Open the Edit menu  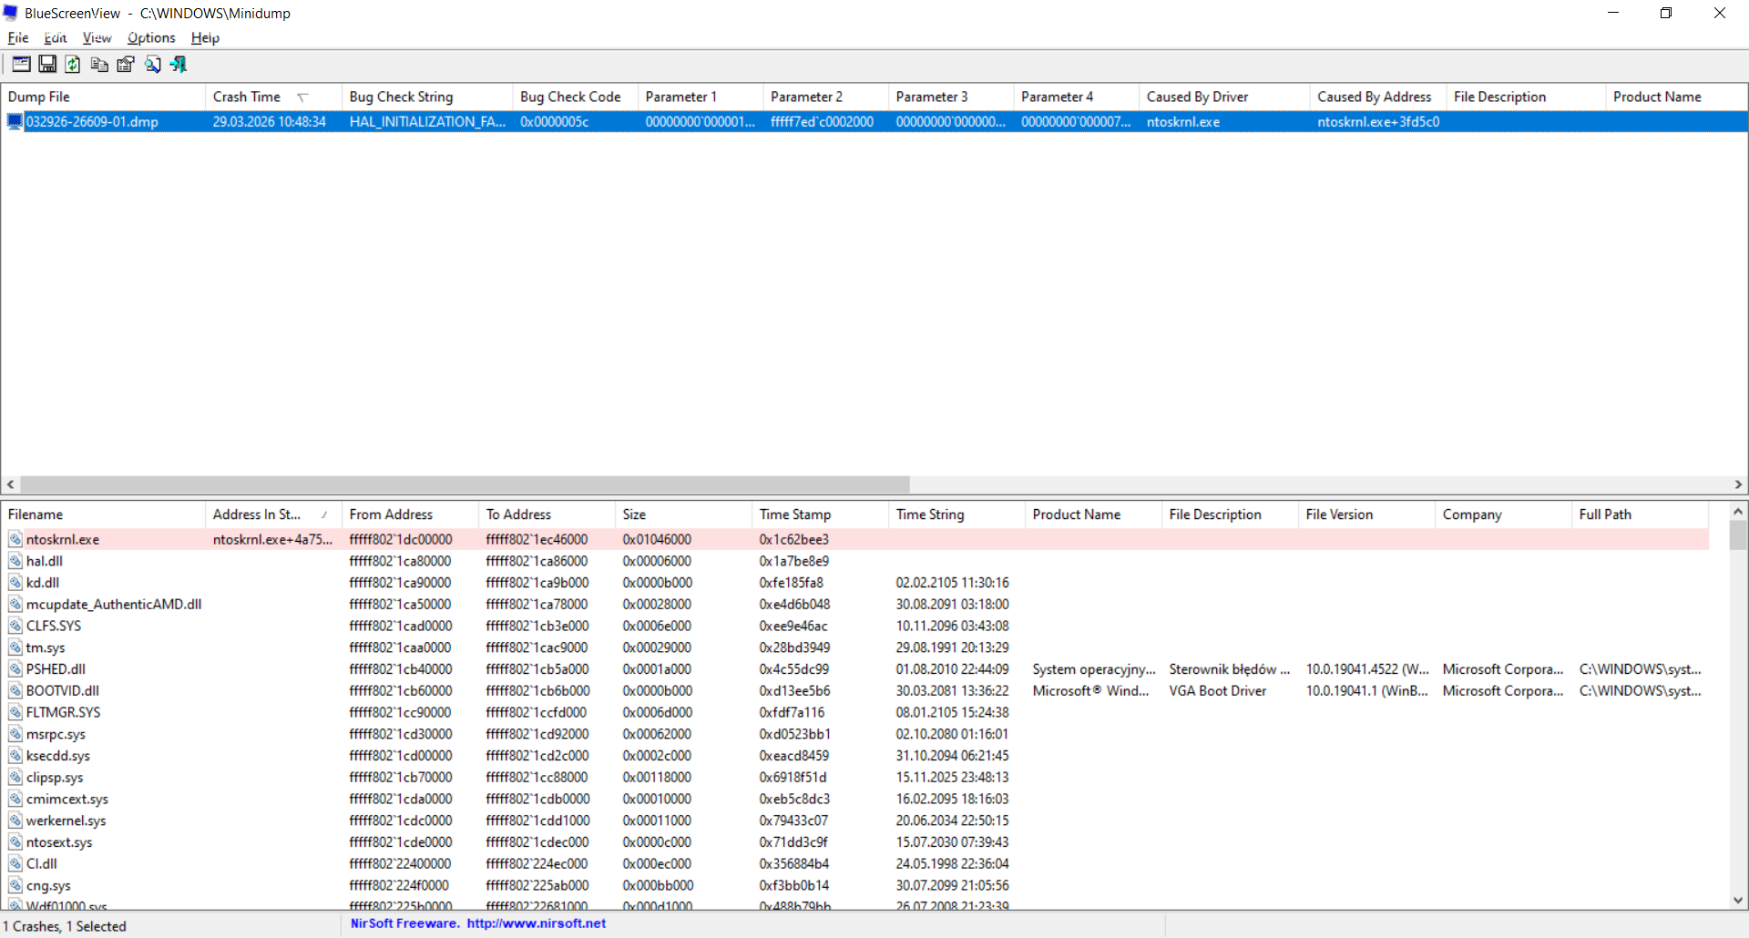[x=56, y=38]
